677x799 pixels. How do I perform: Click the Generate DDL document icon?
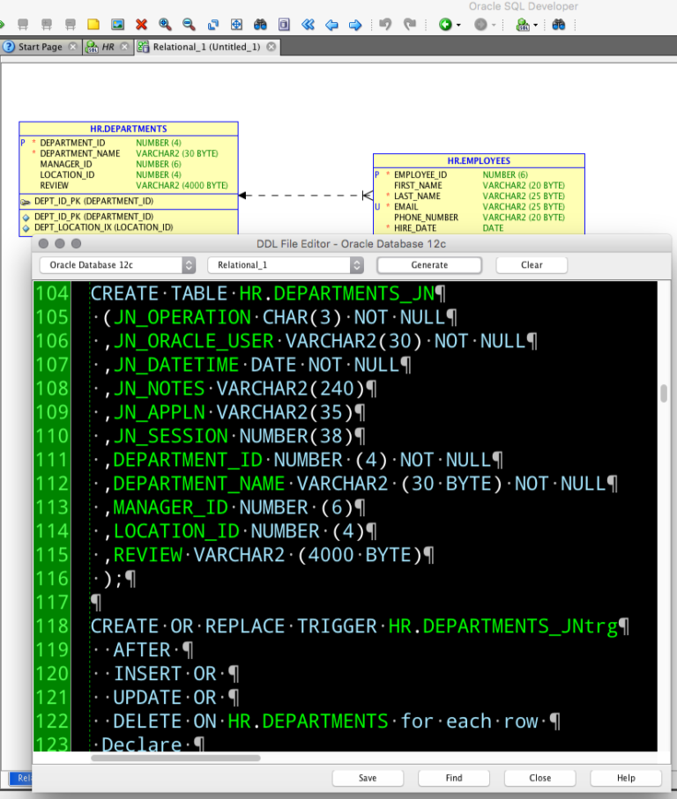(284, 24)
